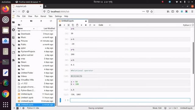The image size is (195, 110).
Task: Open the Open Tabs sidebar icon
Action: [x=13, y=53]
